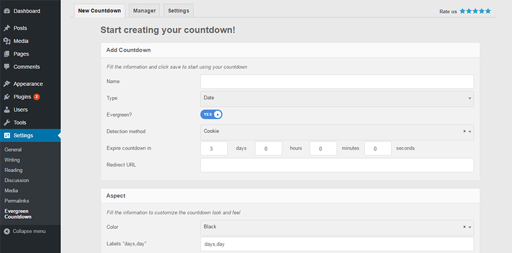512x253 pixels.
Task: Open the Color dropdown showing Black
Action: pyautogui.click(x=337, y=228)
